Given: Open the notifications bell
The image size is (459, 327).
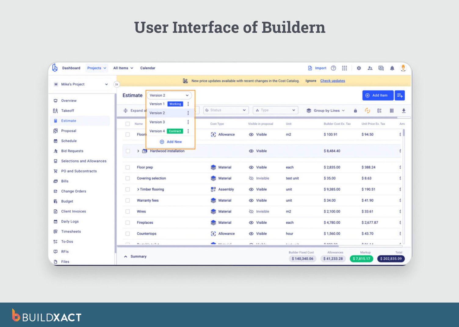Looking at the screenshot, I should tap(392, 68).
